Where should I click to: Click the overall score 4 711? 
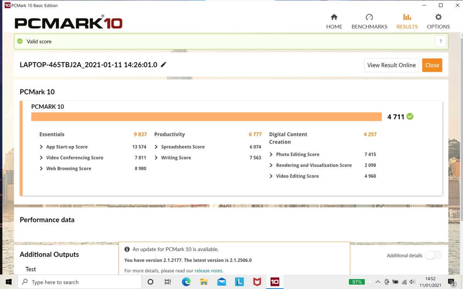(396, 116)
